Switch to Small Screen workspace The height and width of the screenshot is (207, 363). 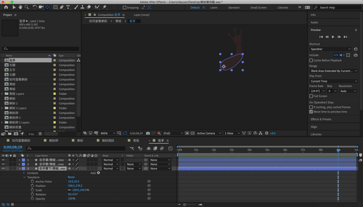(x=258, y=8)
